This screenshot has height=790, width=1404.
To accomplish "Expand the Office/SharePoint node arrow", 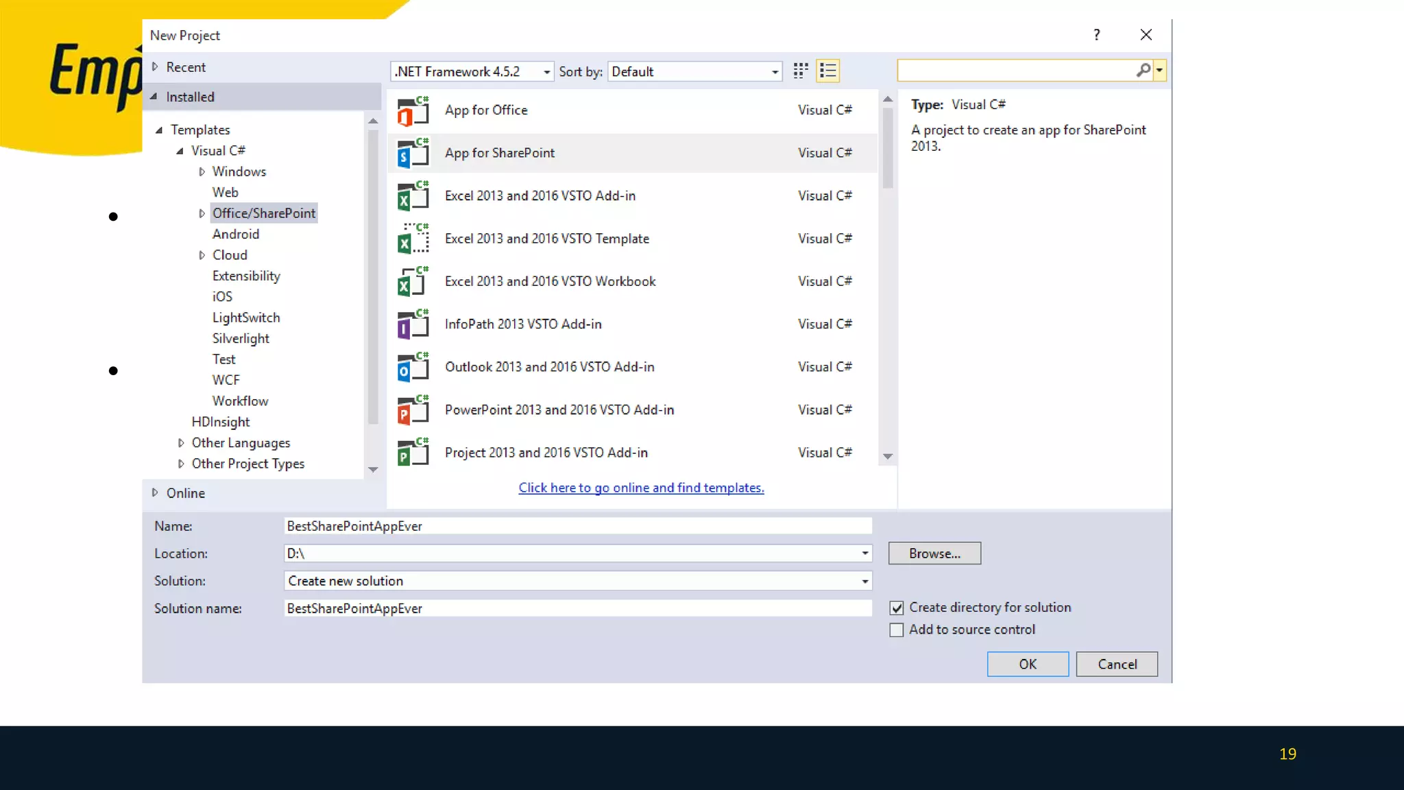I will pos(202,213).
